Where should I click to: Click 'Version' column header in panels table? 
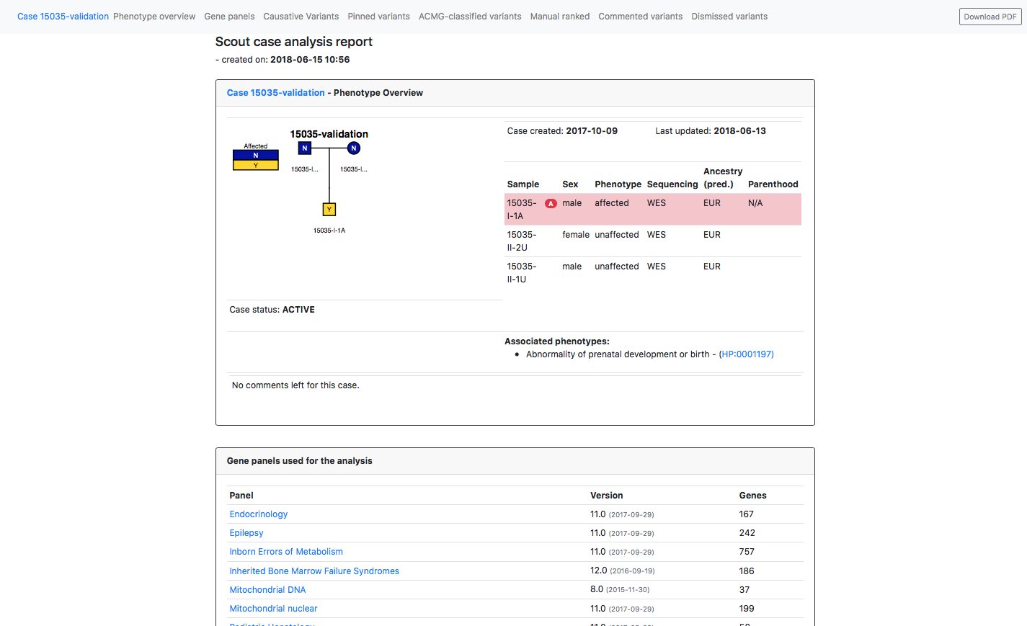(606, 496)
